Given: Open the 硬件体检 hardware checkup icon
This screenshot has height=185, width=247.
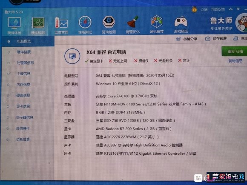Looking at the screenshot, I should 14,26.
